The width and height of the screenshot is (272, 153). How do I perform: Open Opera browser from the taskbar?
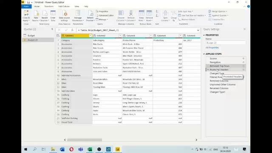click(x=71, y=149)
